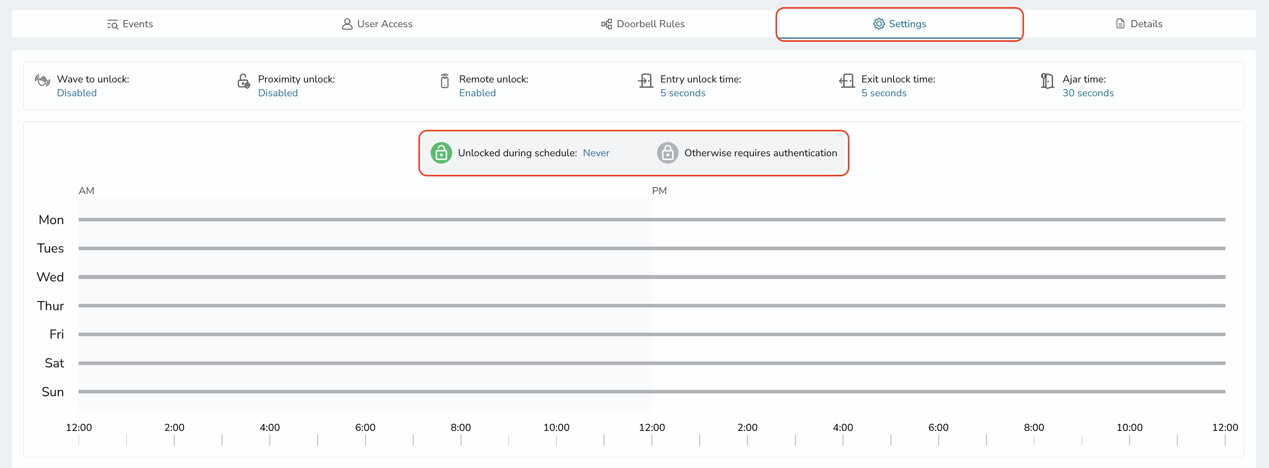Click the Monday schedule bar

coord(652,219)
